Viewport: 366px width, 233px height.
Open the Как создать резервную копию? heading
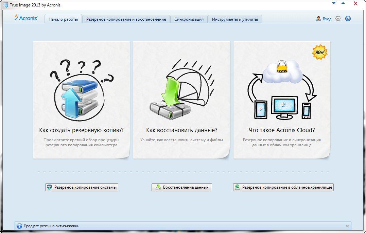(81, 130)
